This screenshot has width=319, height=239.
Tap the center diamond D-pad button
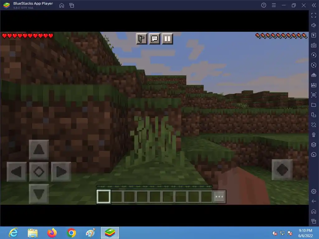tap(39, 172)
